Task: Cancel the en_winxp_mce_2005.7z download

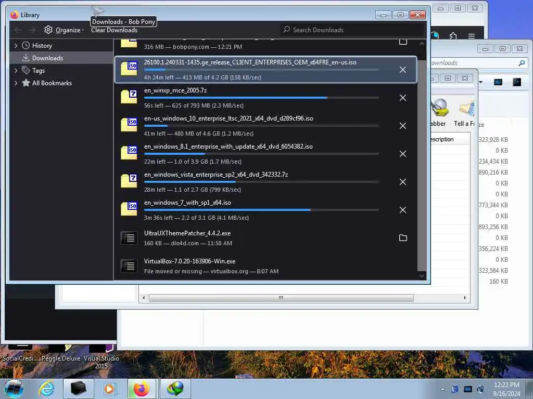Action: pos(403,98)
